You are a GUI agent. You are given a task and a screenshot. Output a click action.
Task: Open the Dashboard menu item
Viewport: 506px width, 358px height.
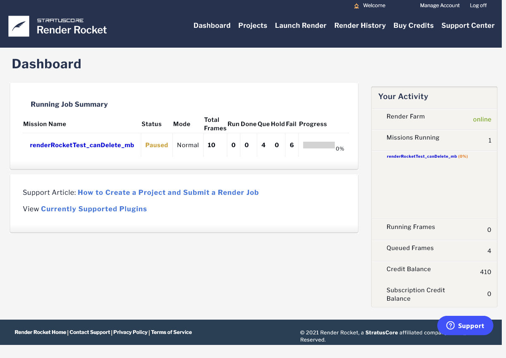212,26
